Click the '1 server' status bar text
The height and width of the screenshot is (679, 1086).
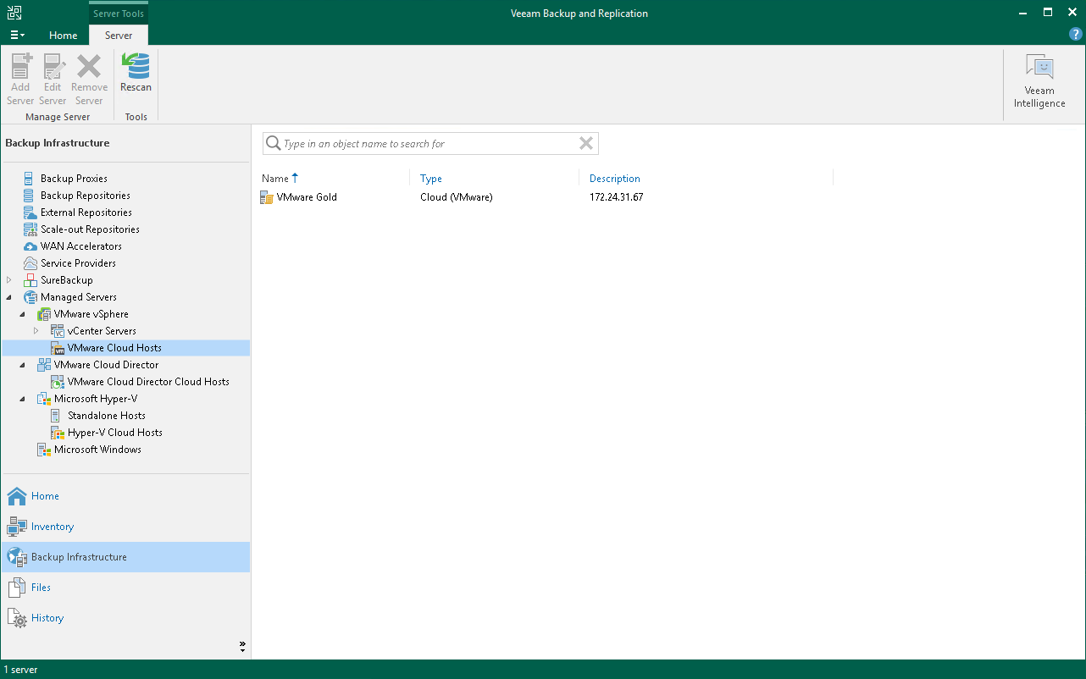[x=20, y=670]
